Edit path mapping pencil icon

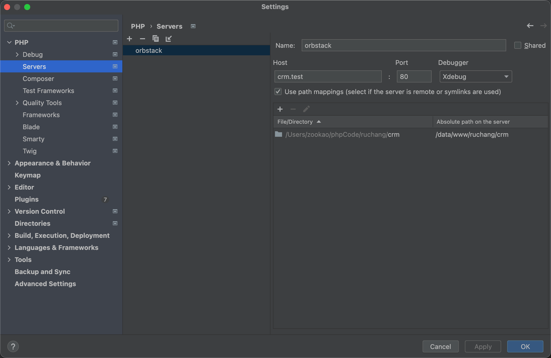306,109
